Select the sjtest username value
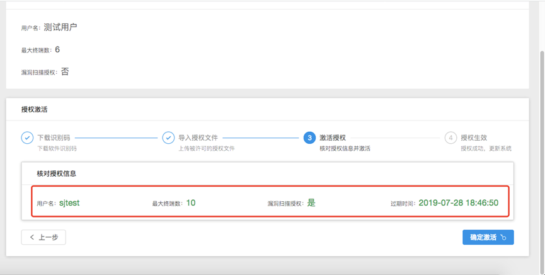Image resolution: width=545 pixels, height=275 pixels. [69, 203]
